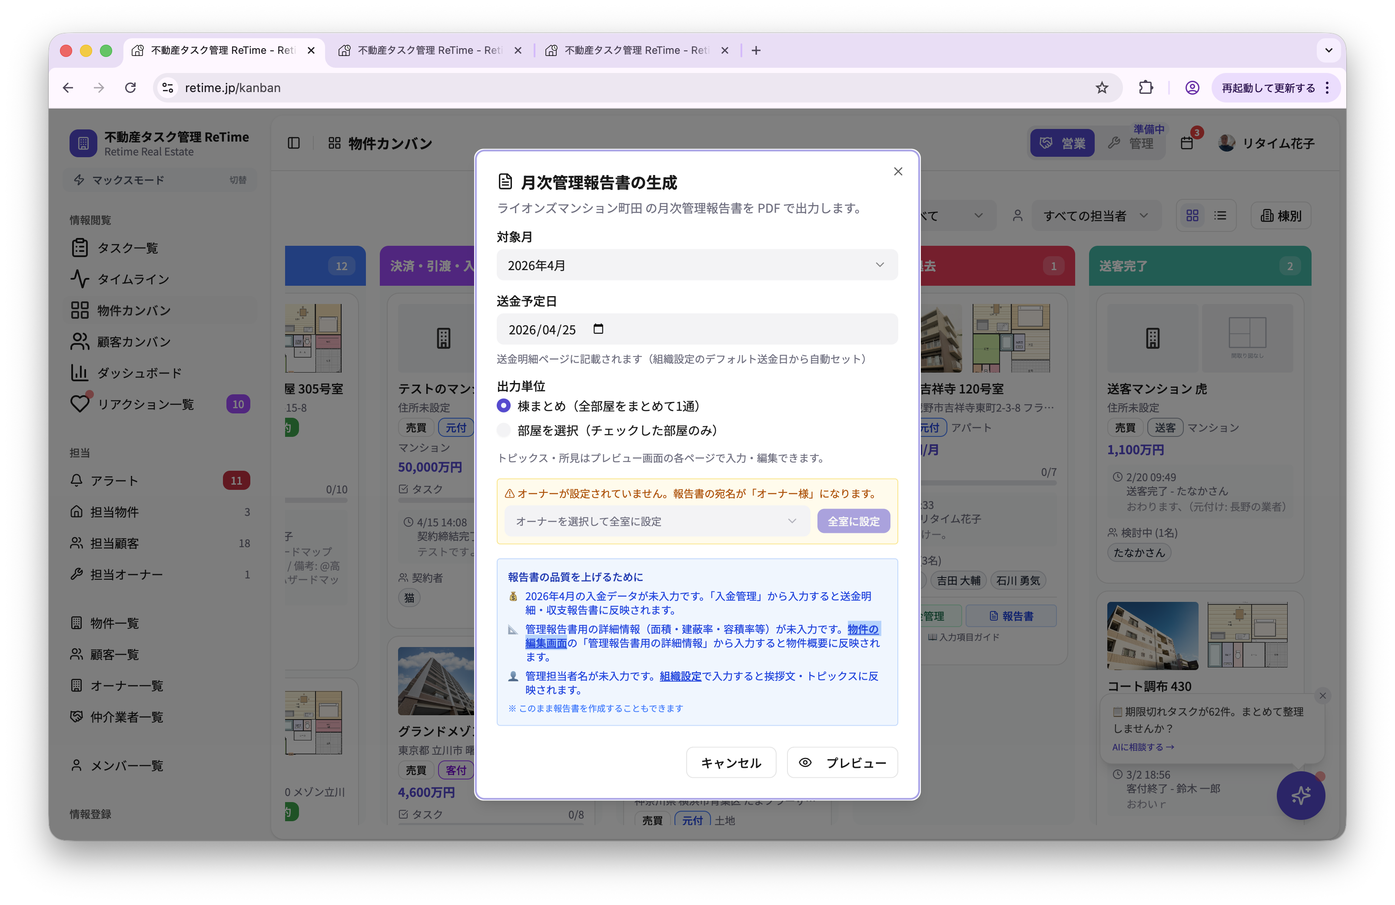Click the 担当物件 house icon
Image resolution: width=1395 pixels, height=905 pixels.
pyautogui.click(x=76, y=512)
